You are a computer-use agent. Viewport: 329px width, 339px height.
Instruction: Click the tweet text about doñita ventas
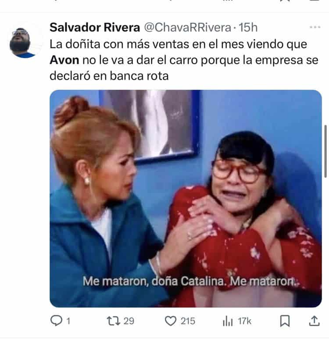point(184,60)
